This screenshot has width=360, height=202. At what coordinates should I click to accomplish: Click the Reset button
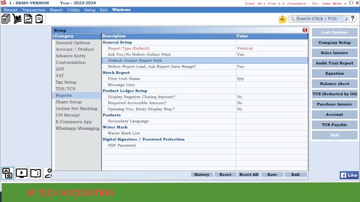[225, 175]
